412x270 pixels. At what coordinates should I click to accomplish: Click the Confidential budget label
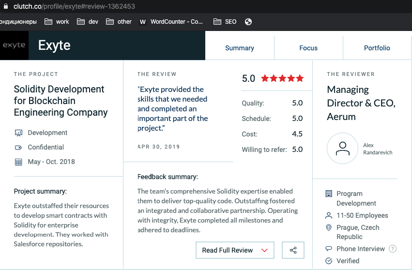point(46,148)
